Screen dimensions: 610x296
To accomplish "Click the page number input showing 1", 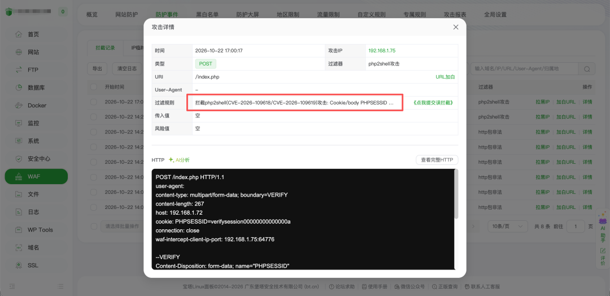I will [576, 227].
